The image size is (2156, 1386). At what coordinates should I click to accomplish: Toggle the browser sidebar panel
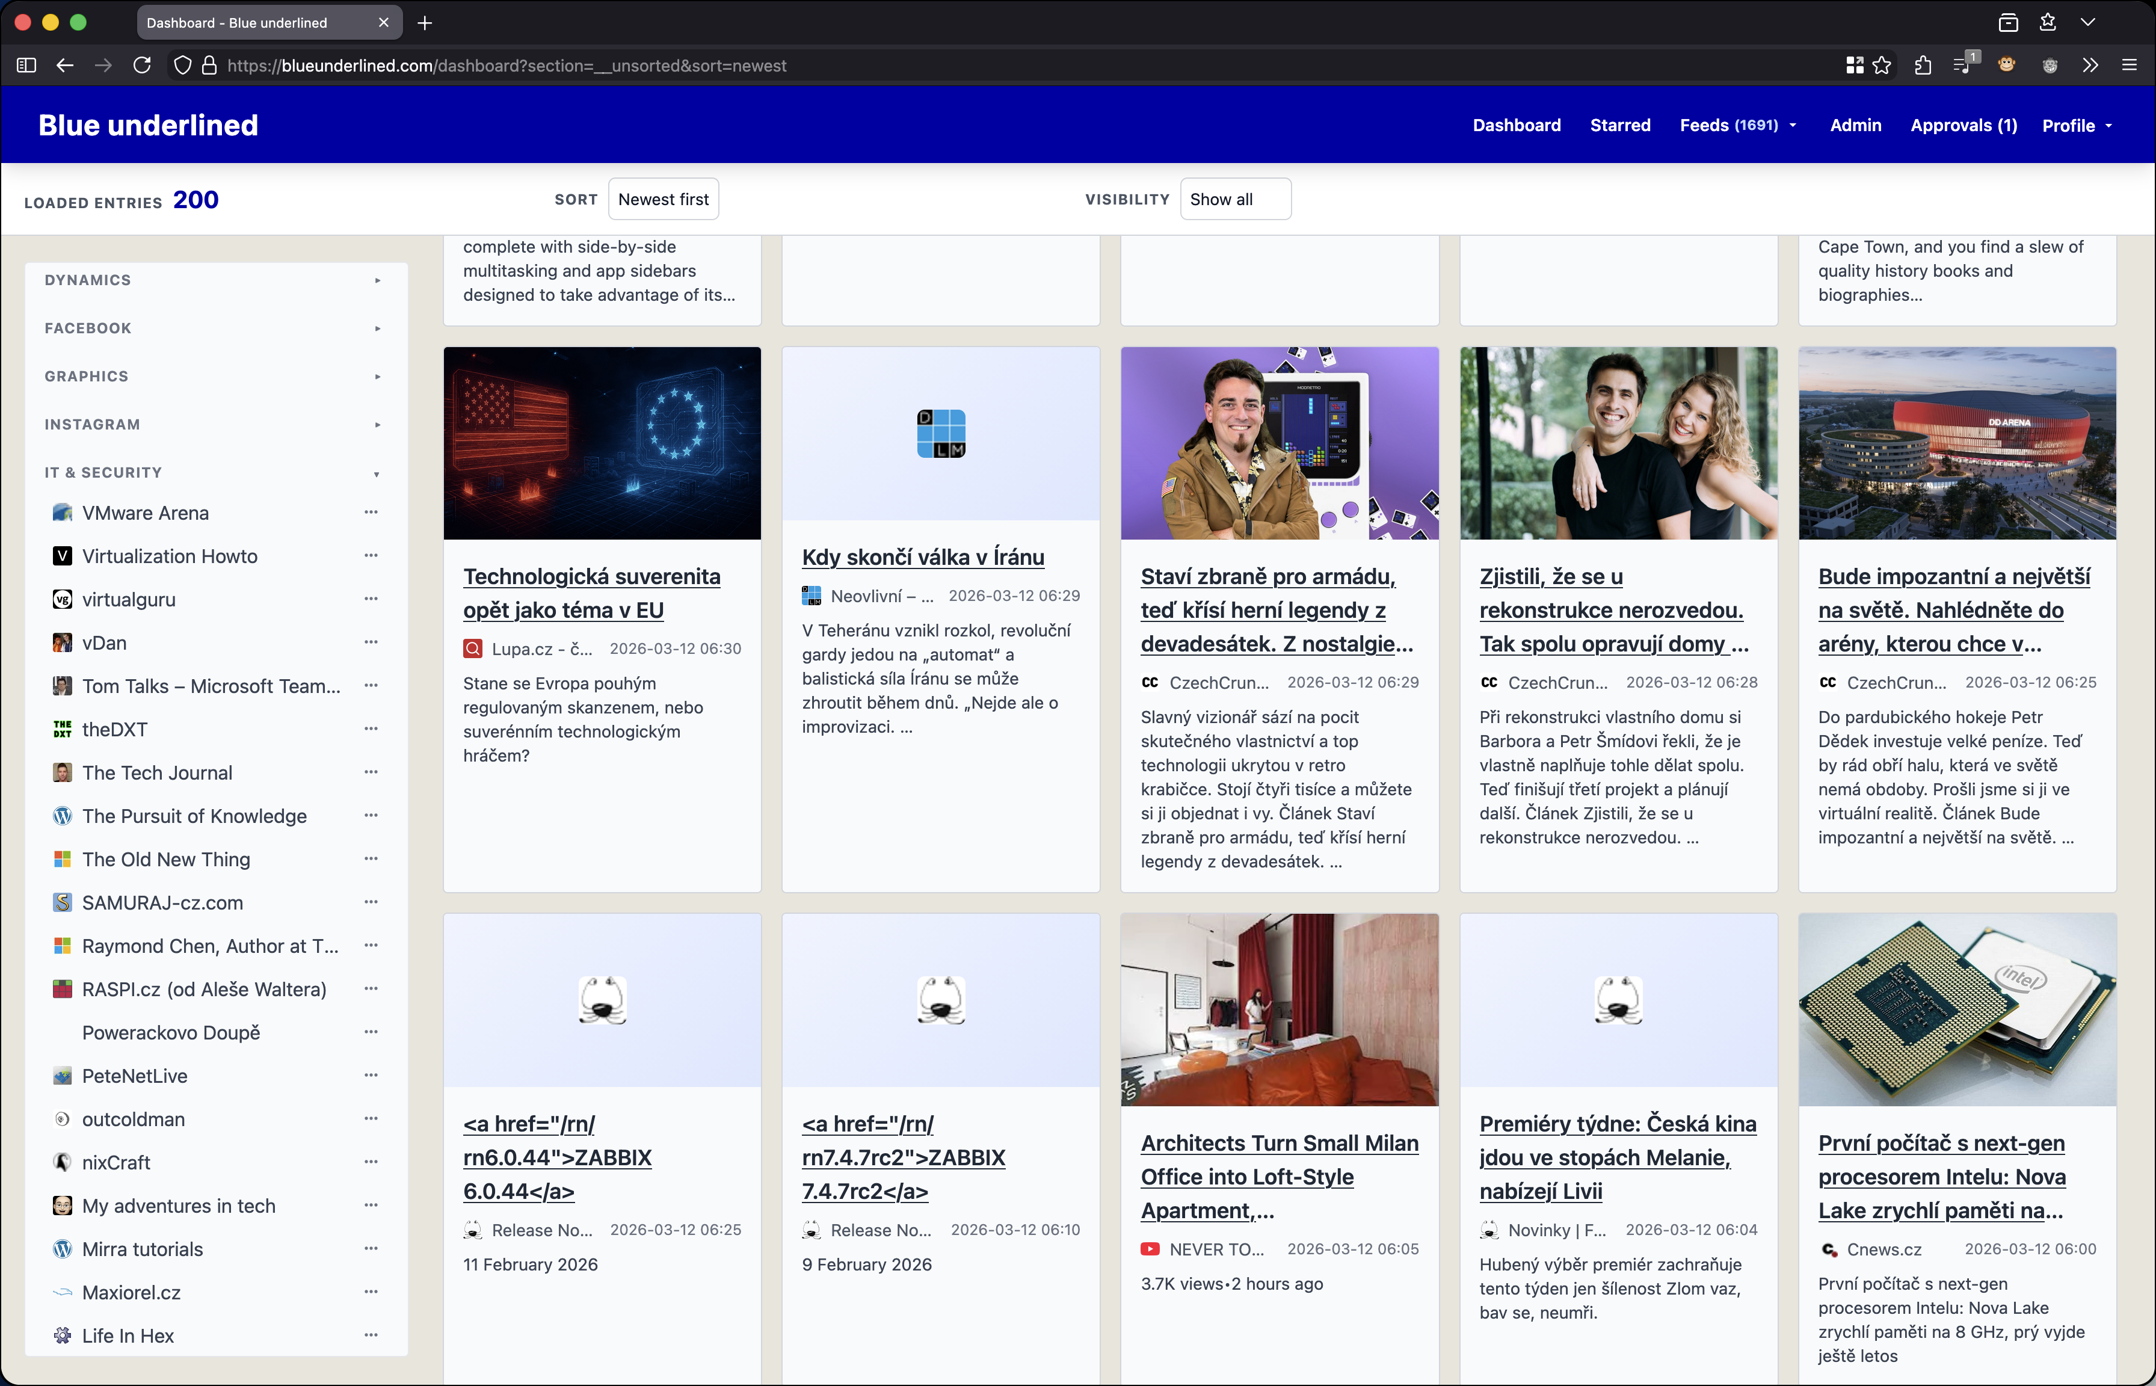click(26, 65)
